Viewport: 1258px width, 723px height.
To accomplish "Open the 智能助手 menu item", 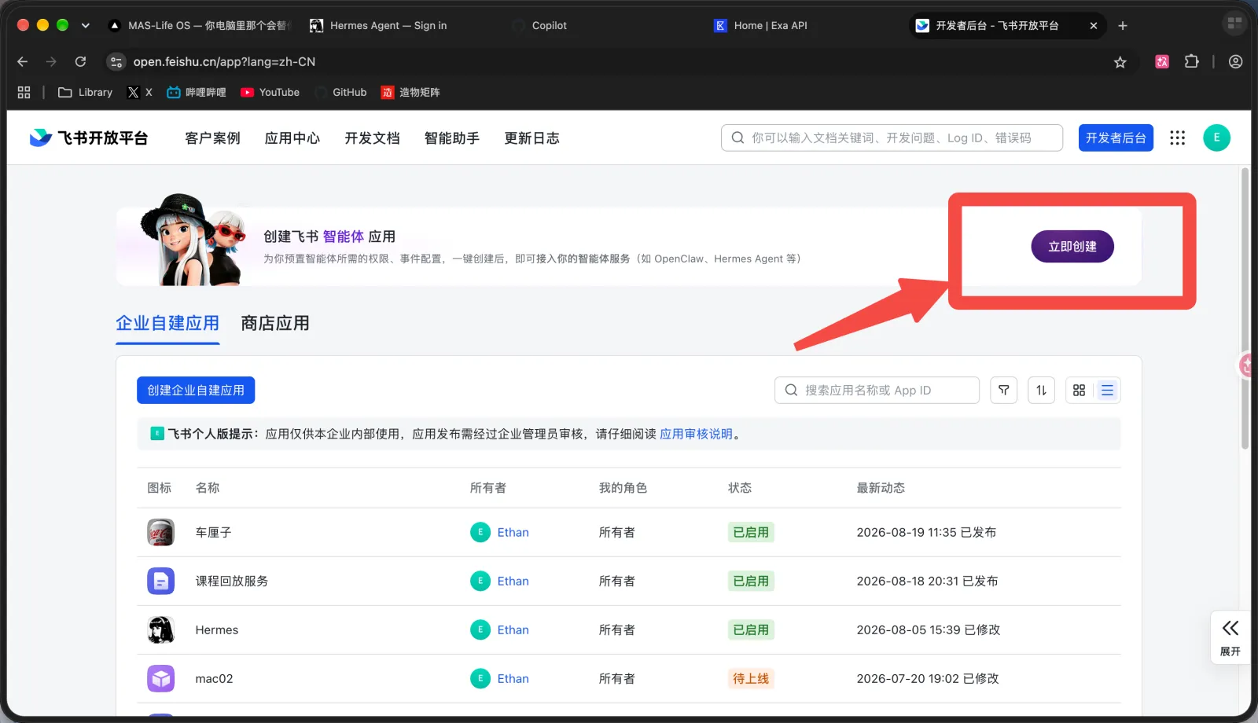I will coord(452,138).
